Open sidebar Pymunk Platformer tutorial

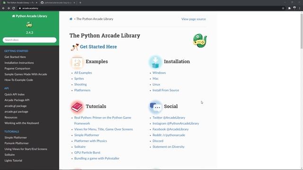tap(17, 143)
